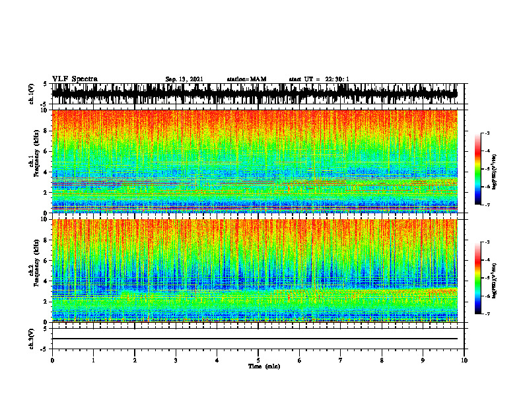Click the date "Sep. 13, 2021" in header
The image size is (523, 404).
pos(184,79)
